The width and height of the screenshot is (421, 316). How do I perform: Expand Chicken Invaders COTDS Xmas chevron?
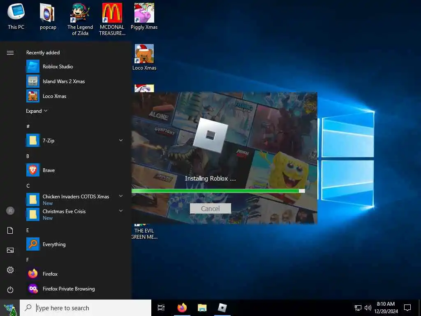(x=121, y=196)
